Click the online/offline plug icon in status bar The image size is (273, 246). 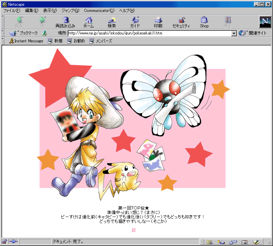point(13,242)
